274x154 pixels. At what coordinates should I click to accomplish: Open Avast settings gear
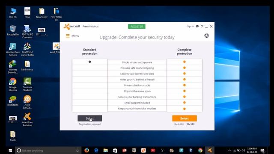(206, 36)
